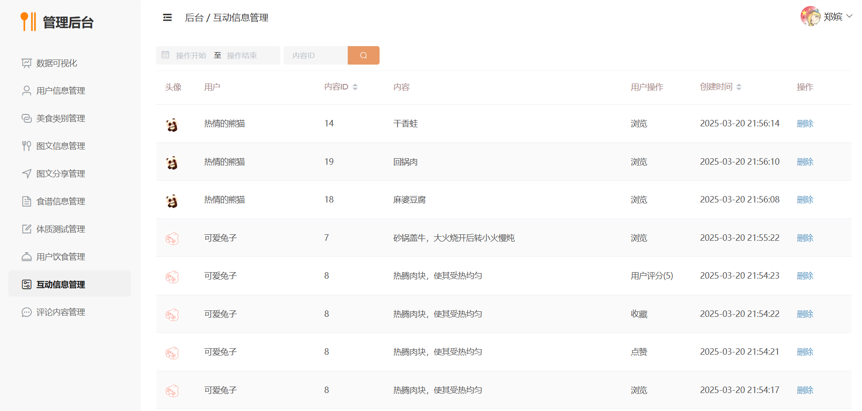Click content text 麻婆豆腐
This screenshot has width=862, height=411.
(410, 200)
